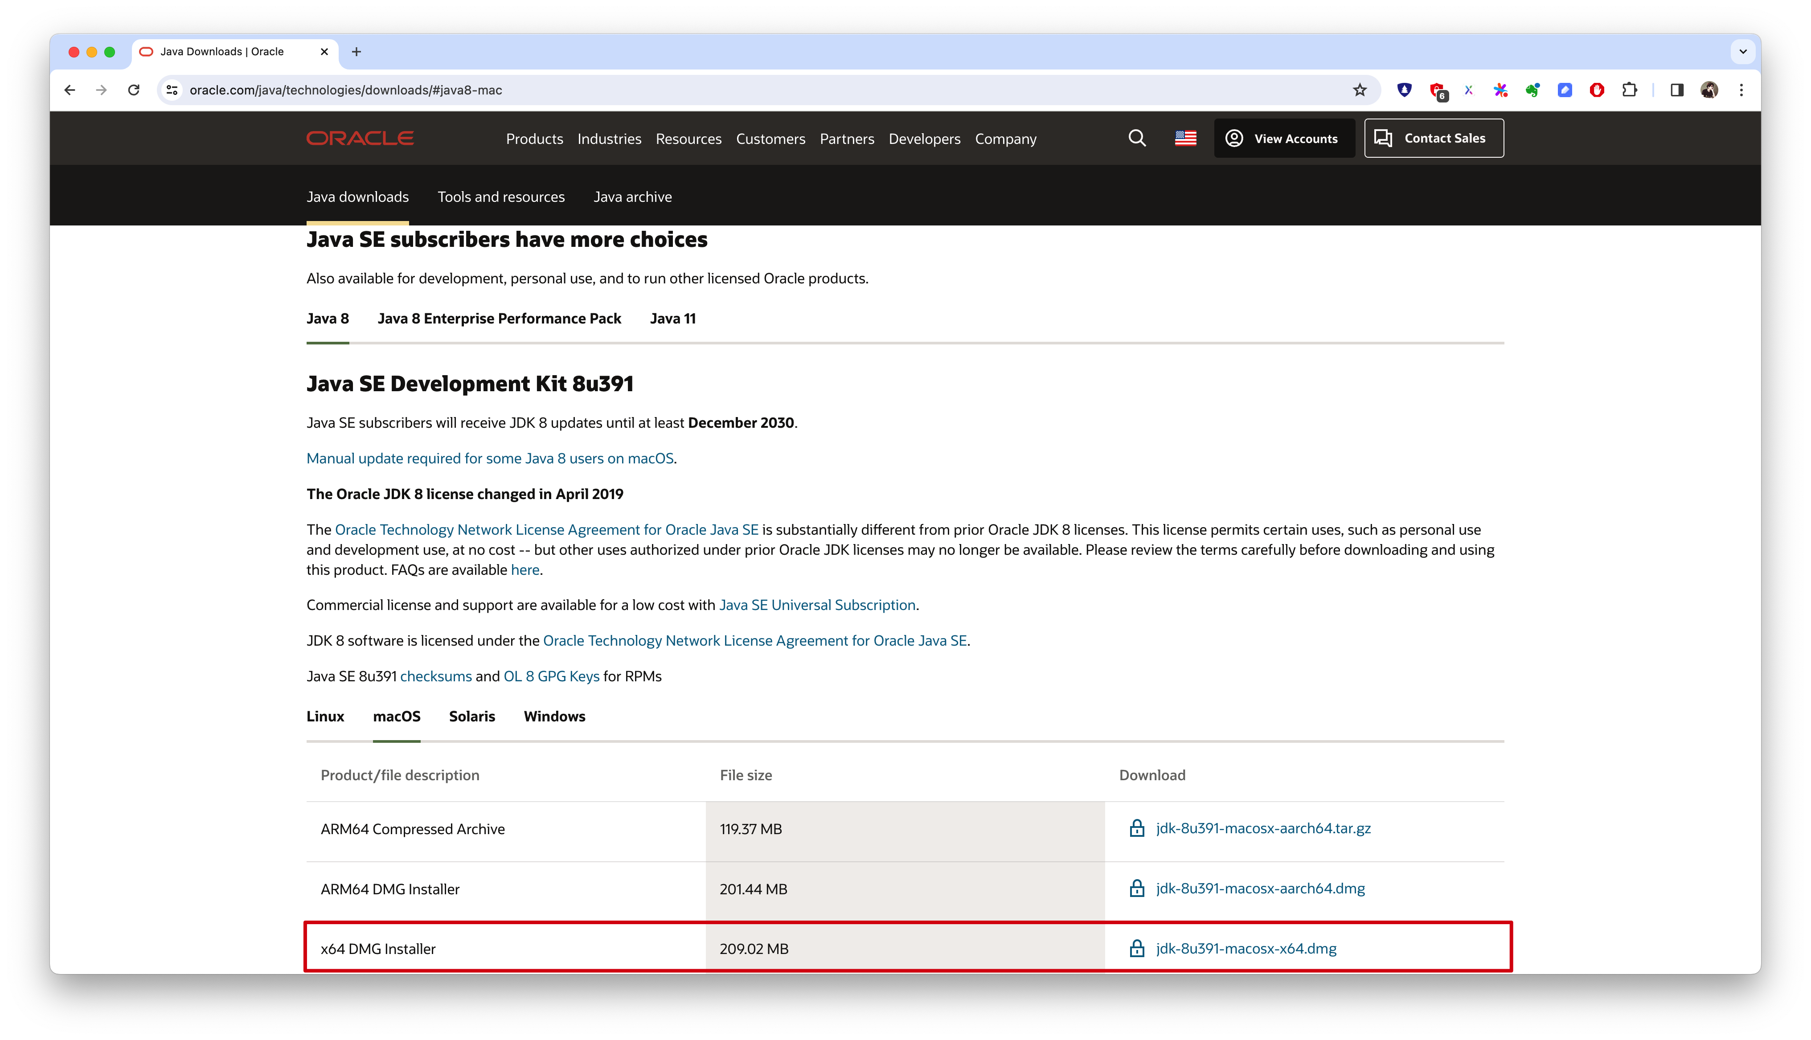Open the Resources menu
The width and height of the screenshot is (1811, 1040).
click(688, 139)
